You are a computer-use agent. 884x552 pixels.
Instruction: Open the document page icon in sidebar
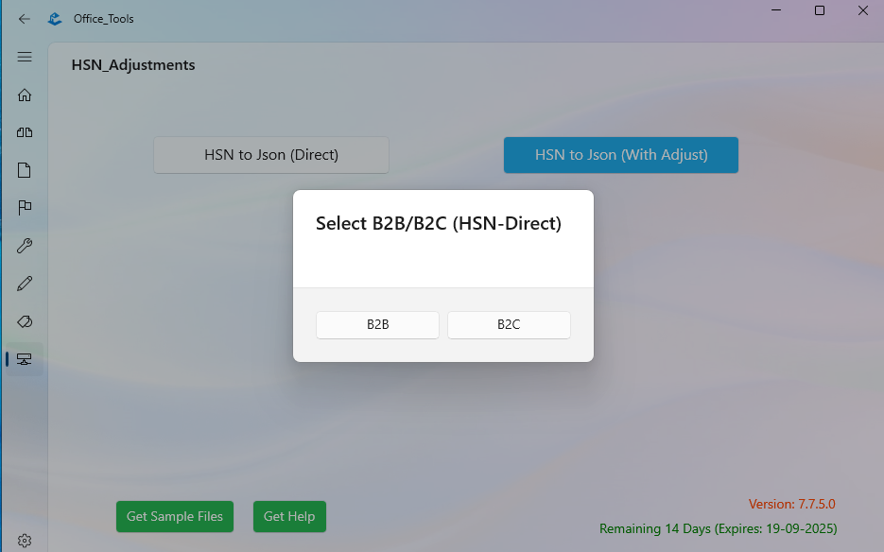pyautogui.click(x=25, y=170)
